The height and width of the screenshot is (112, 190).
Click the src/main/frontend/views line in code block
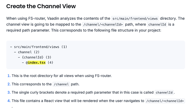pos(35,47)
